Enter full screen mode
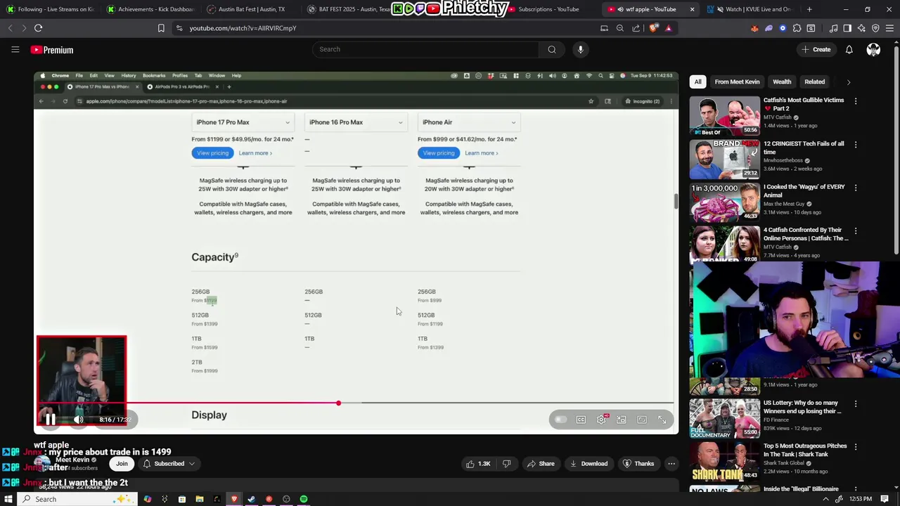 tap(662, 420)
